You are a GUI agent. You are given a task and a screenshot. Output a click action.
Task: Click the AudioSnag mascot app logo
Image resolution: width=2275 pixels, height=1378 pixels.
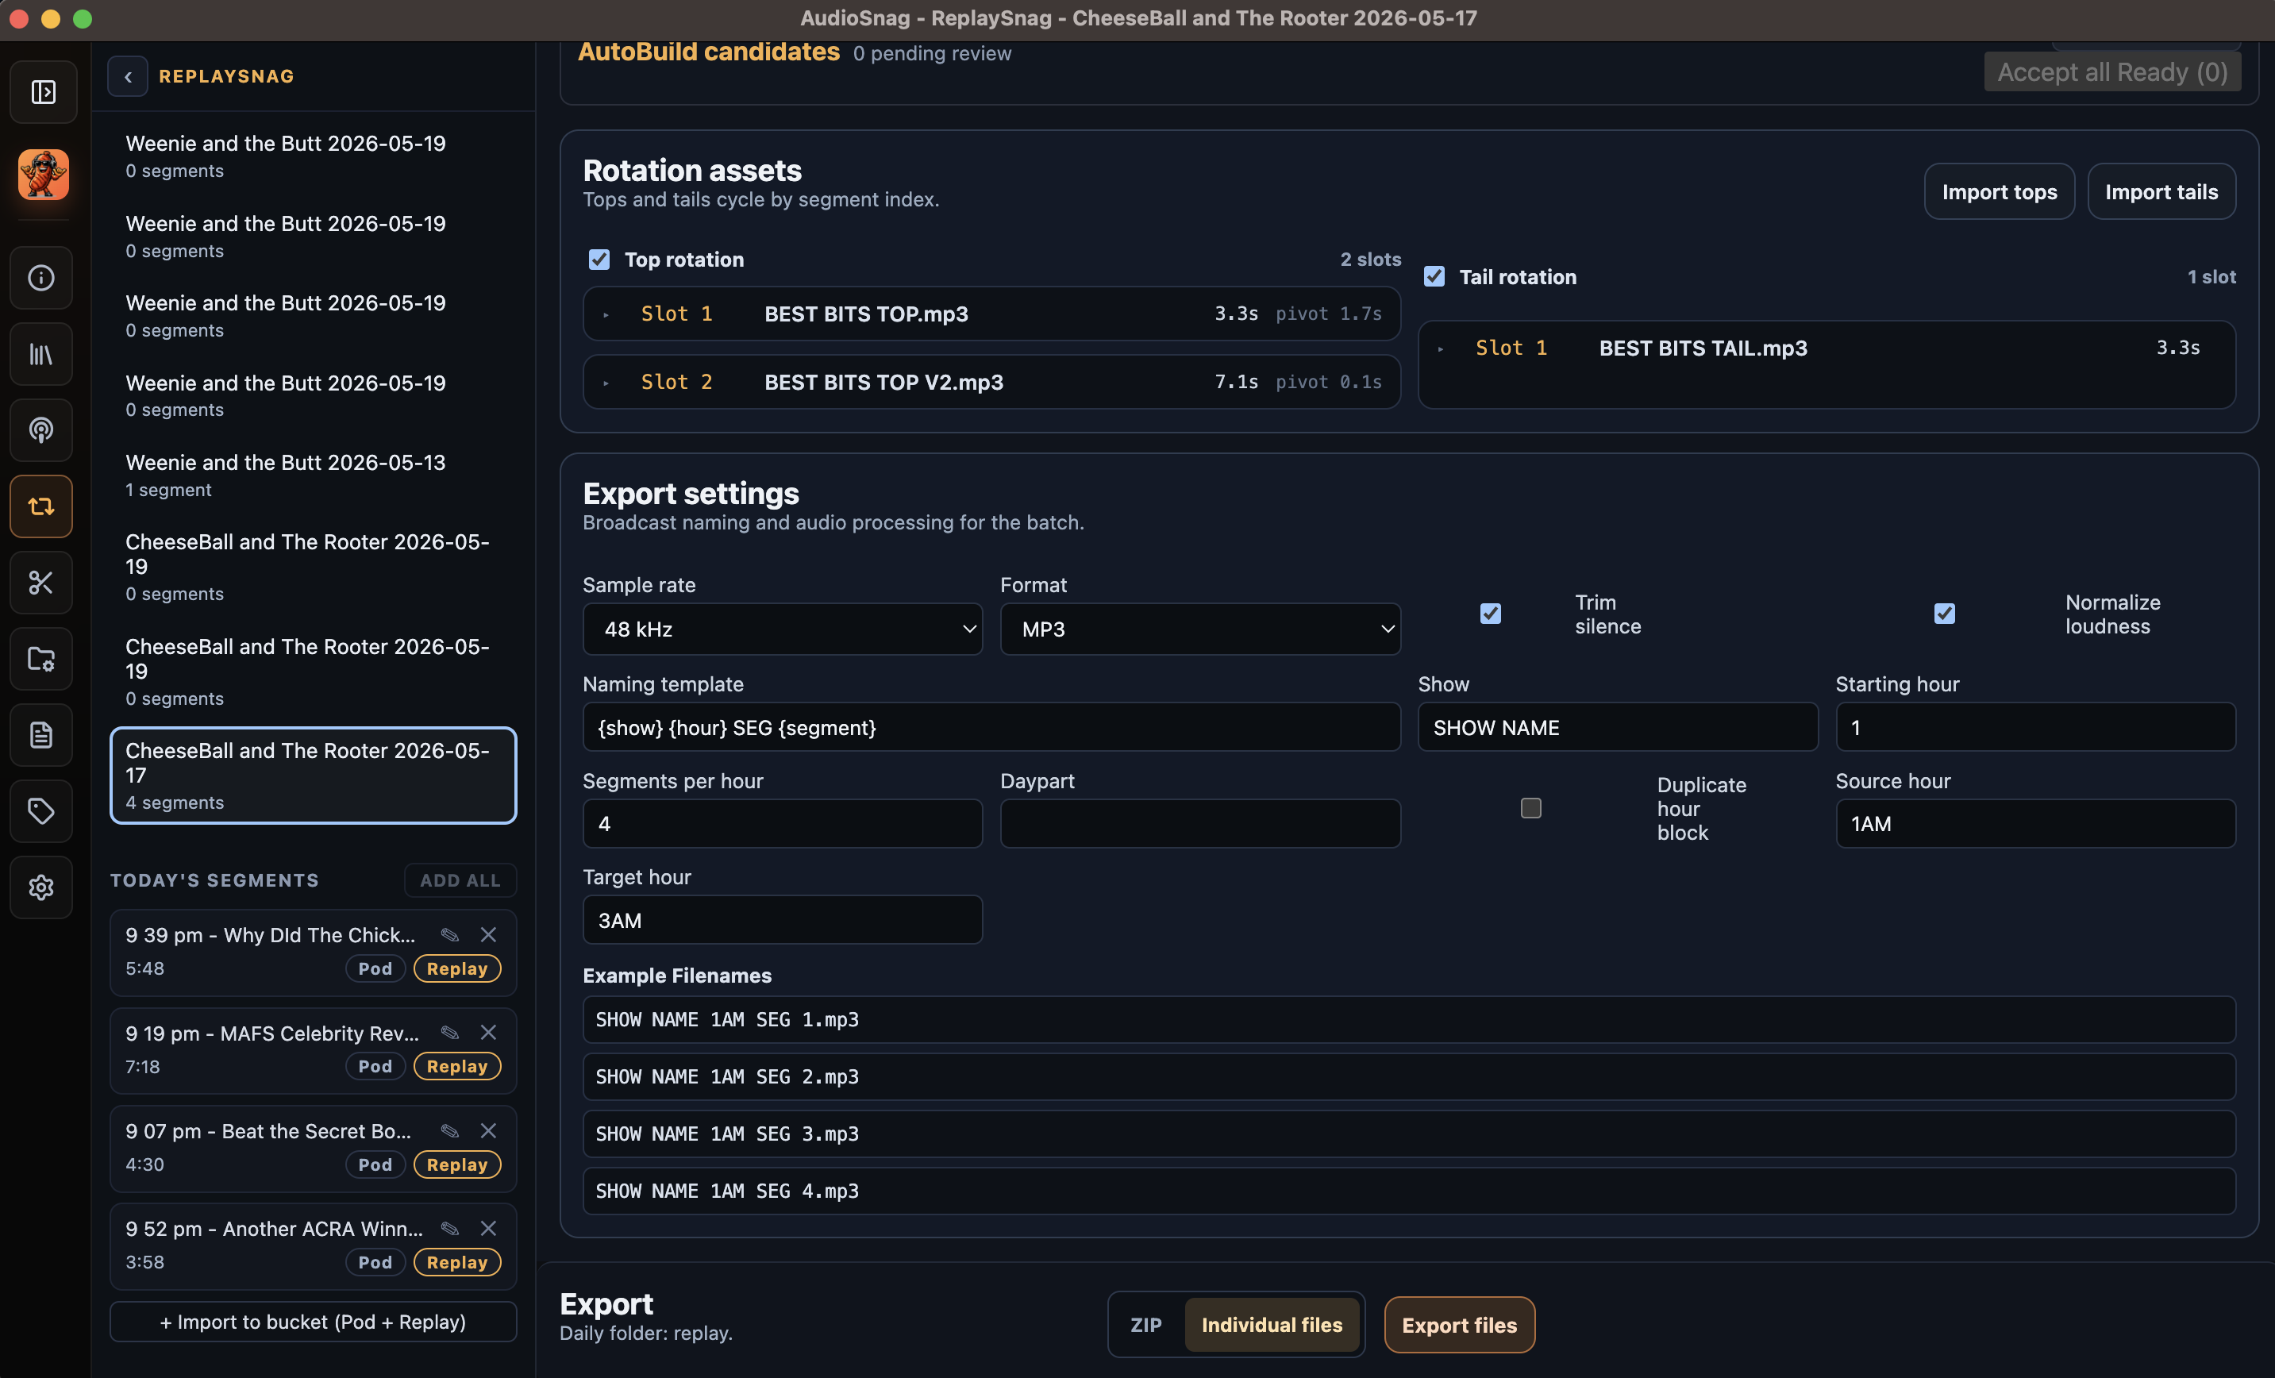(43, 174)
